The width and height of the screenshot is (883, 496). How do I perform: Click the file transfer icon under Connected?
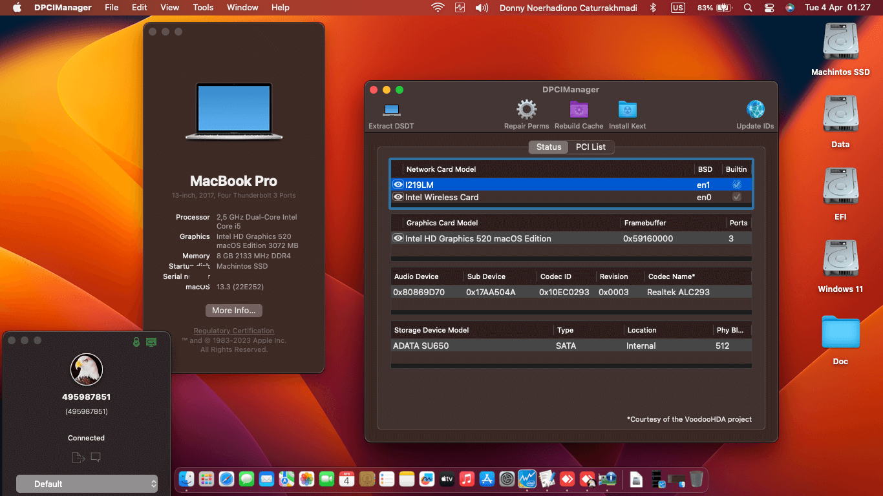(x=78, y=458)
